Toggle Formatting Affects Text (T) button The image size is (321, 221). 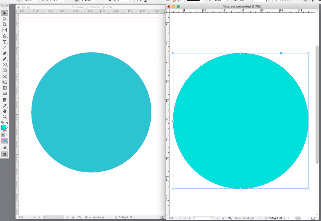pos(7,135)
